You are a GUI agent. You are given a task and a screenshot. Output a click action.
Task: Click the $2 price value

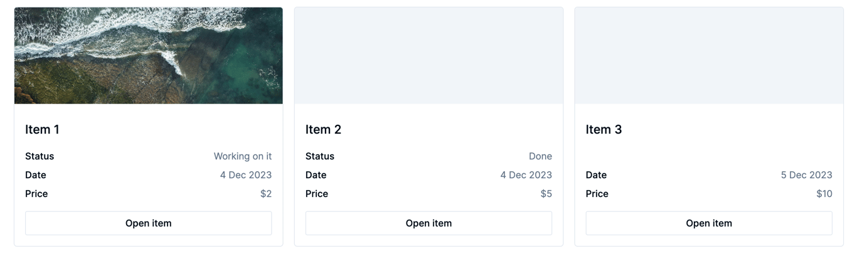[266, 194]
